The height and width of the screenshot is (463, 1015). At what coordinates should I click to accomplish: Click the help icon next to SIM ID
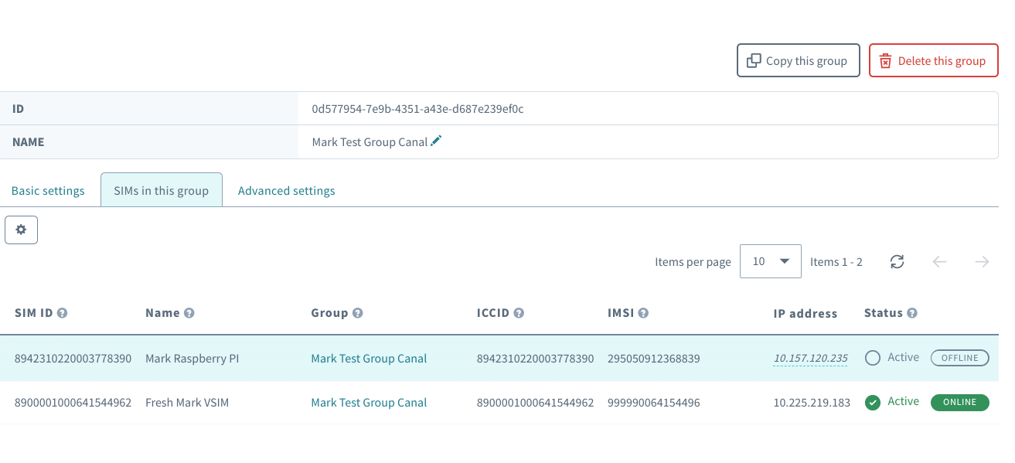point(63,313)
